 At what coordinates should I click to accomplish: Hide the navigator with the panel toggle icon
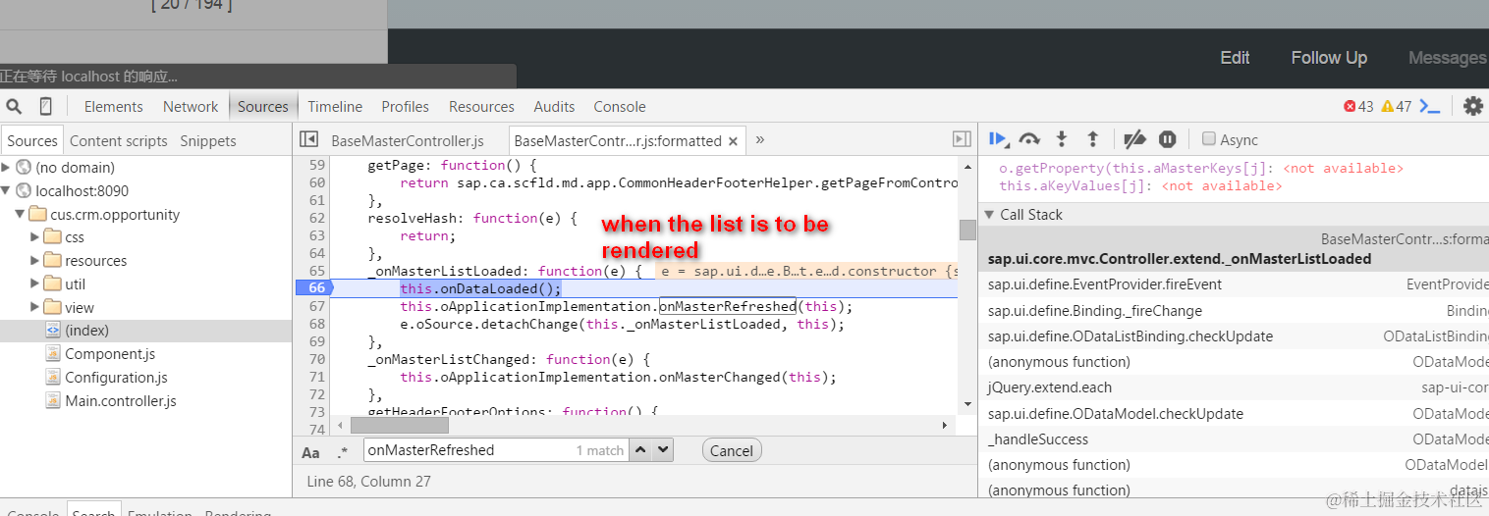click(x=308, y=139)
